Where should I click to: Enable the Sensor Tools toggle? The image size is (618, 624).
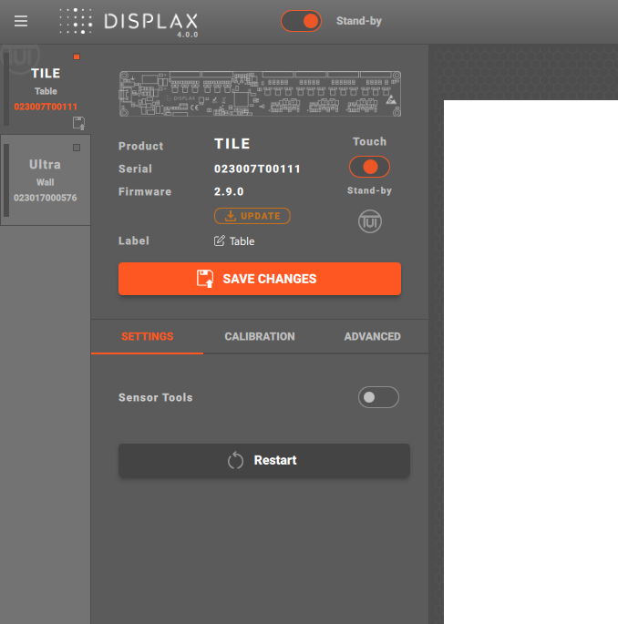tap(378, 397)
